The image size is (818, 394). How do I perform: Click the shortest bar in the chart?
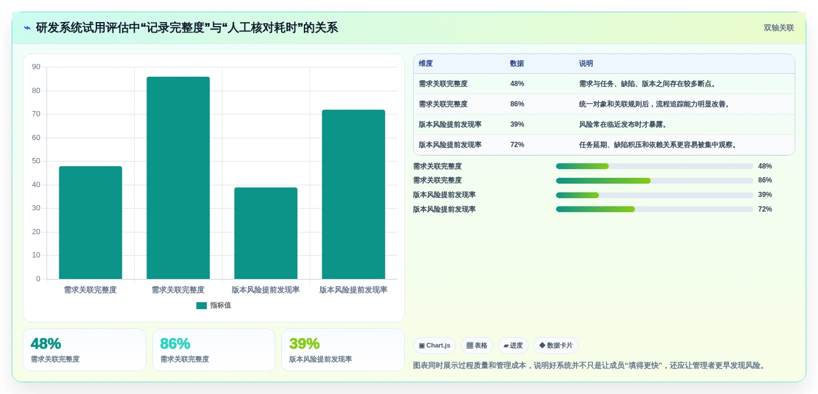tap(266, 233)
